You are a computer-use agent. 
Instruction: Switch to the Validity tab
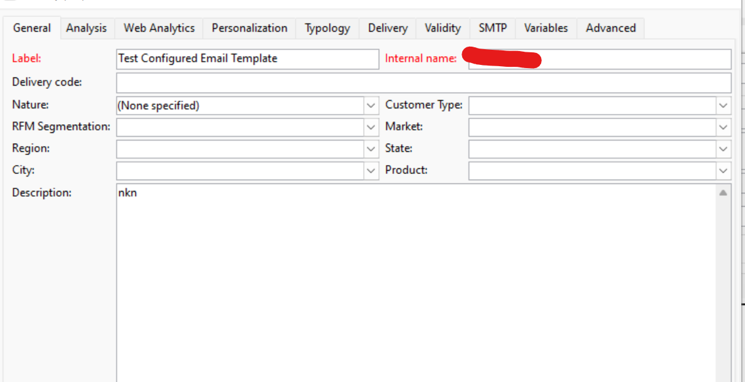click(443, 28)
